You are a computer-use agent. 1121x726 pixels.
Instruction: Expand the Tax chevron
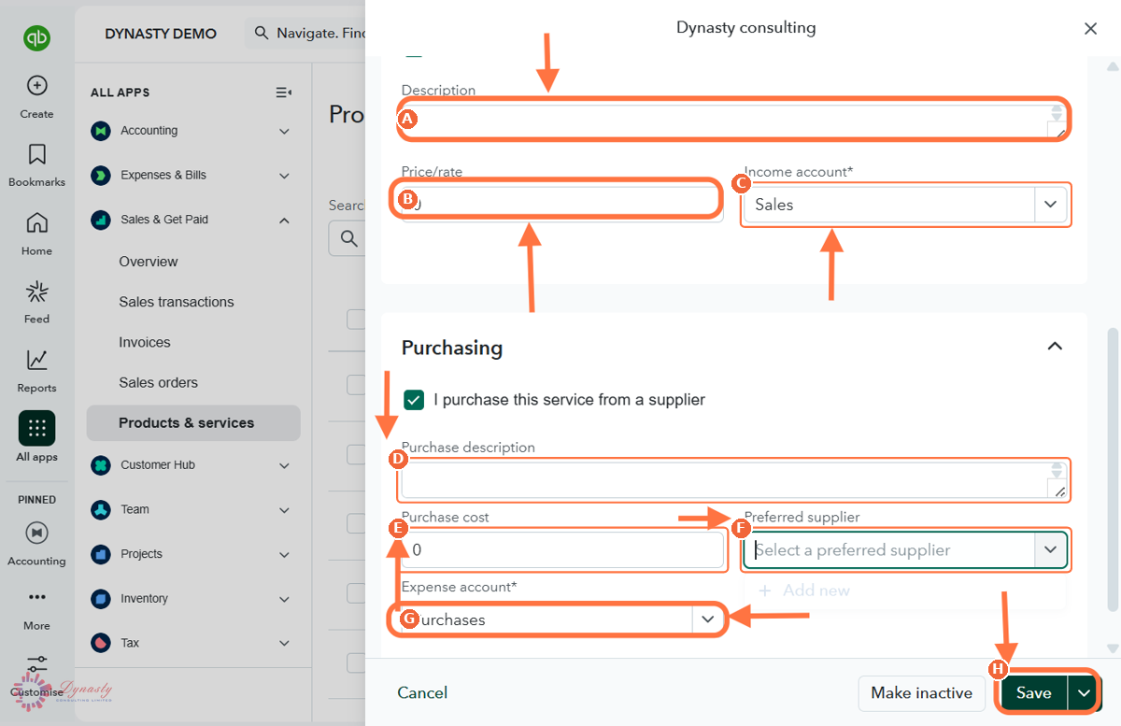coord(284,643)
